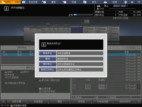Click the 继续该作业 description field
The width and height of the screenshot is (142, 107).
pos(80,59)
